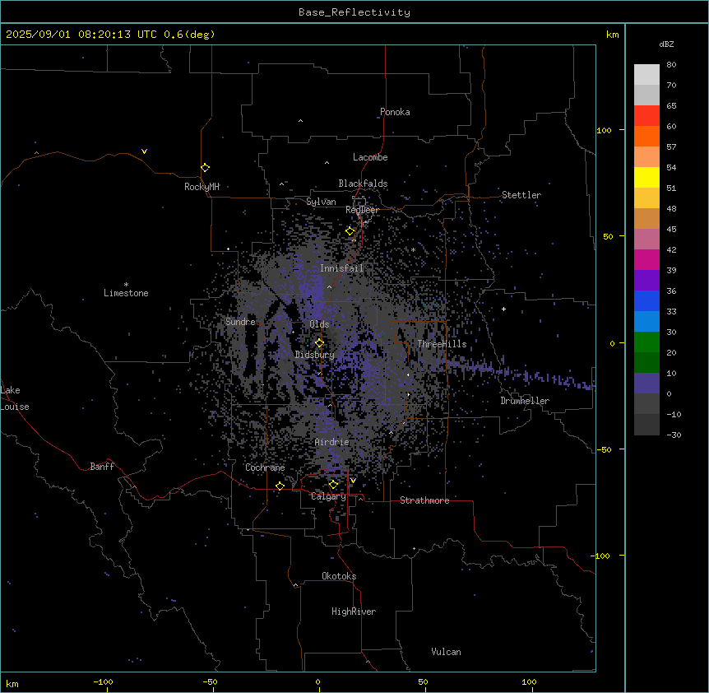Image resolution: width=709 pixels, height=693 pixels.
Task: Click the yellow V marker northeast of Calgary
Action: click(353, 481)
